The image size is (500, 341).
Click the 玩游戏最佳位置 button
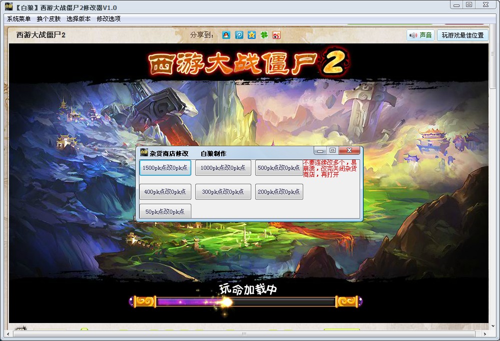pyautogui.click(x=463, y=35)
